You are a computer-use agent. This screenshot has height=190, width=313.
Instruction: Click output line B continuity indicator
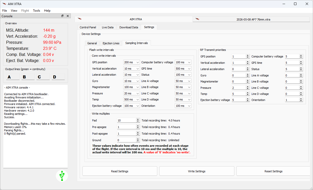point(28,77)
